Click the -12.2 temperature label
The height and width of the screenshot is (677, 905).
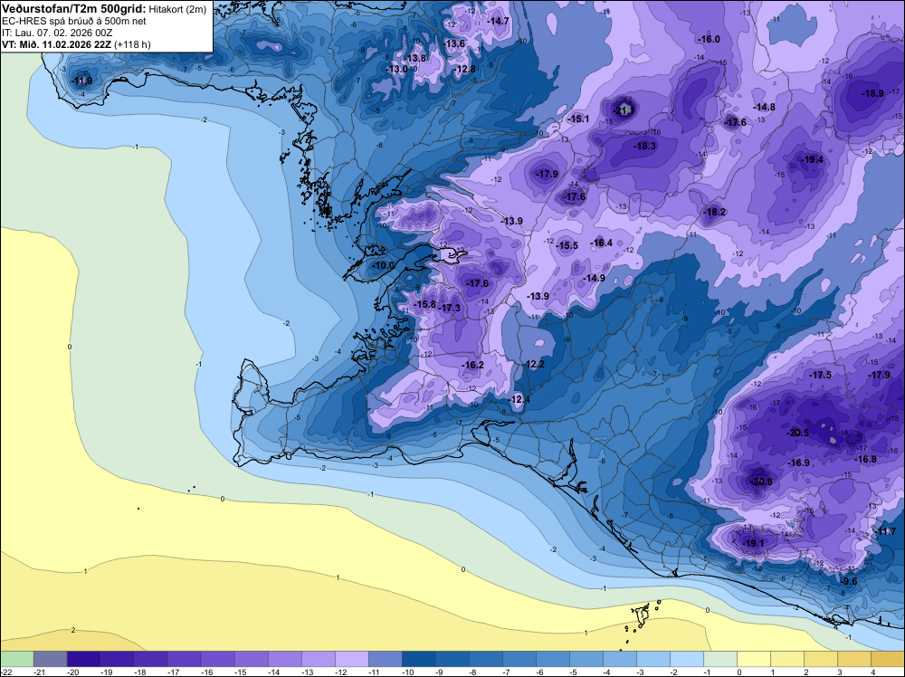(x=533, y=364)
